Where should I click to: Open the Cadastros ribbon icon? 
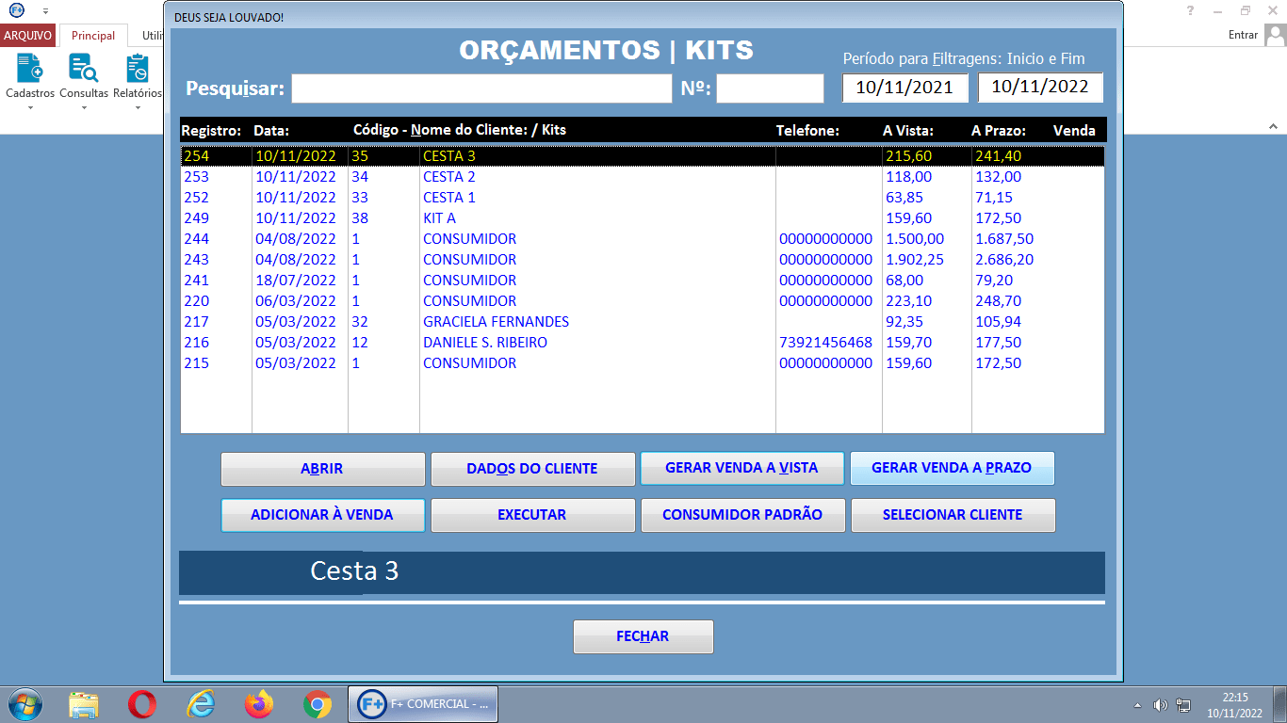click(29, 69)
